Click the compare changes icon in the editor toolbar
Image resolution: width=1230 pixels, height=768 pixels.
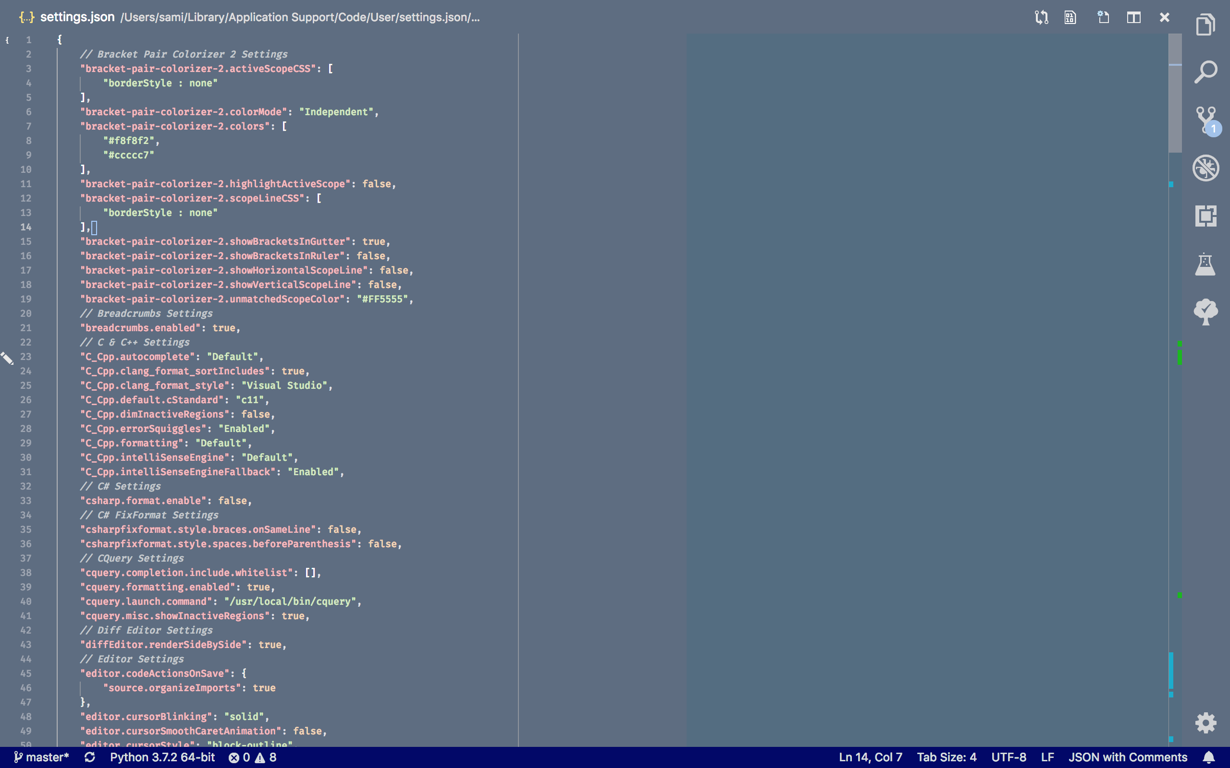1042,17
